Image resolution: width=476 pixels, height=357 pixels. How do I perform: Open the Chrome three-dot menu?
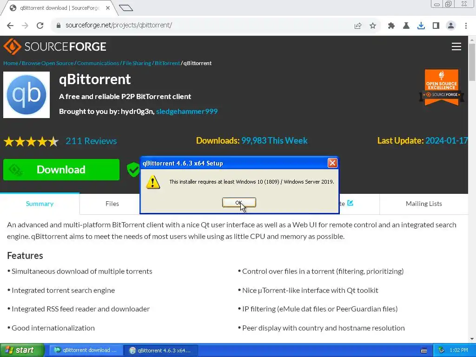pos(466,26)
